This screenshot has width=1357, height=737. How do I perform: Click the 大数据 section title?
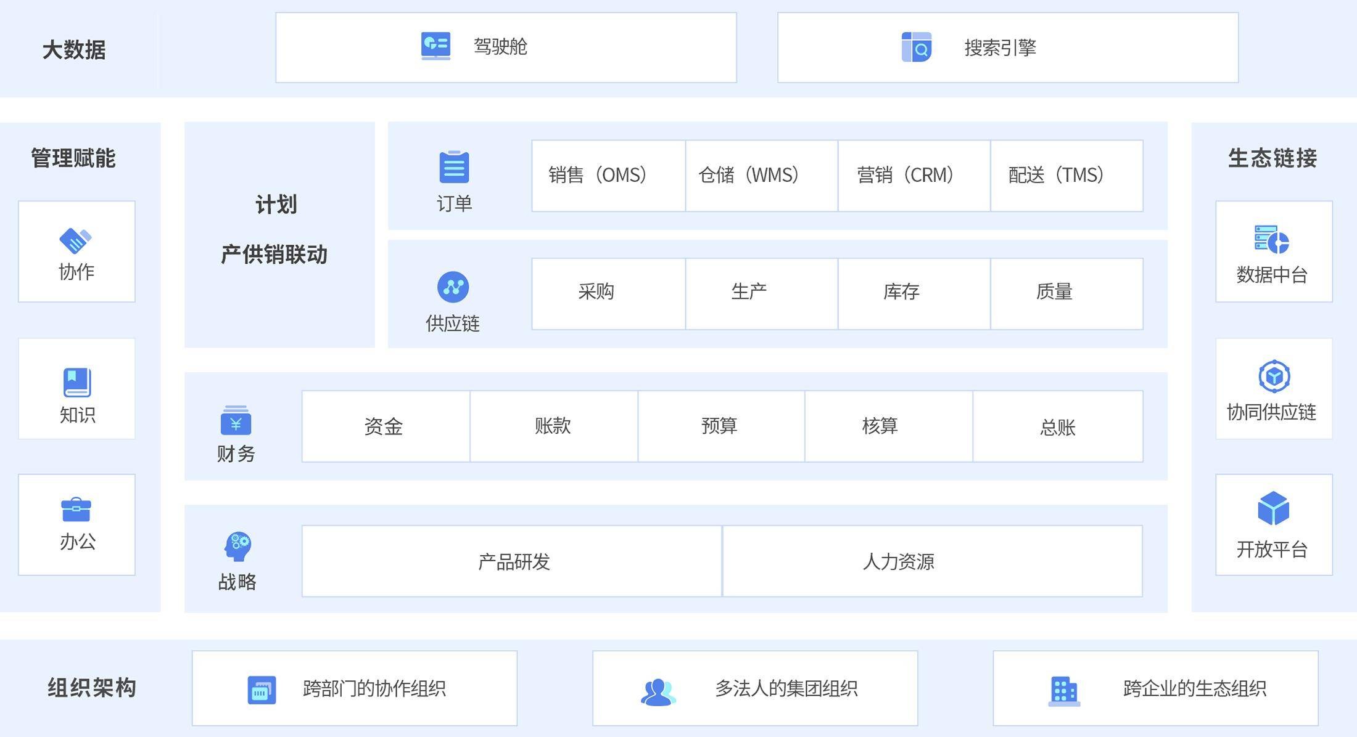(x=74, y=50)
